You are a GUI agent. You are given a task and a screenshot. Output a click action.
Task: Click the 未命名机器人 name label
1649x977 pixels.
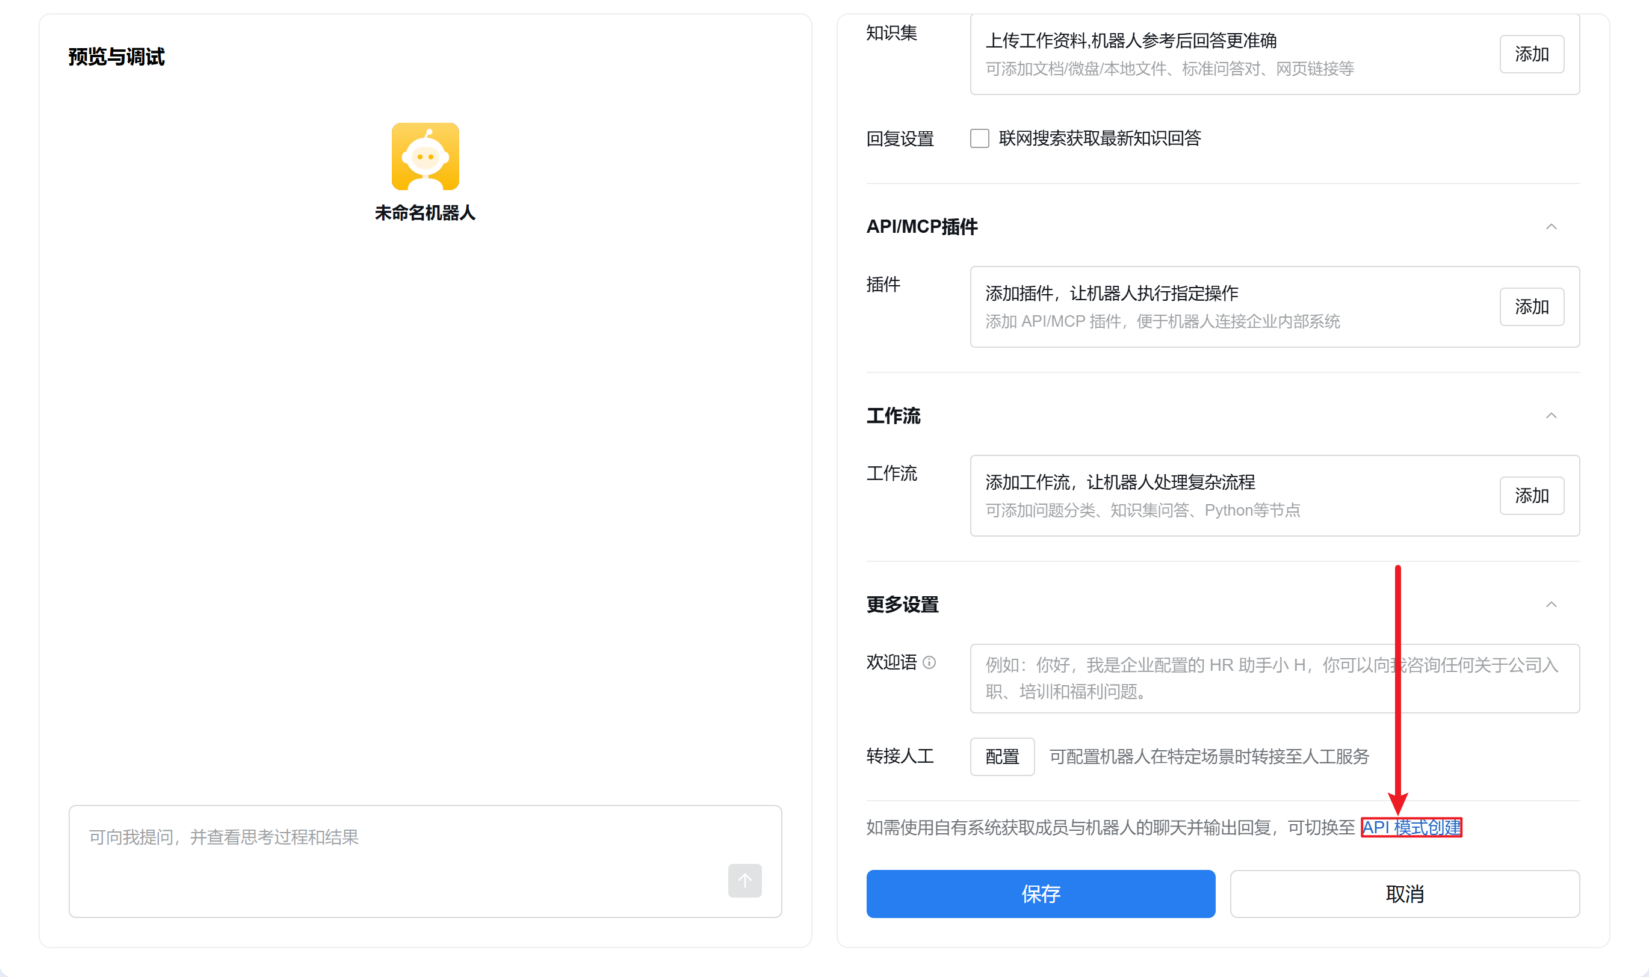[425, 212]
